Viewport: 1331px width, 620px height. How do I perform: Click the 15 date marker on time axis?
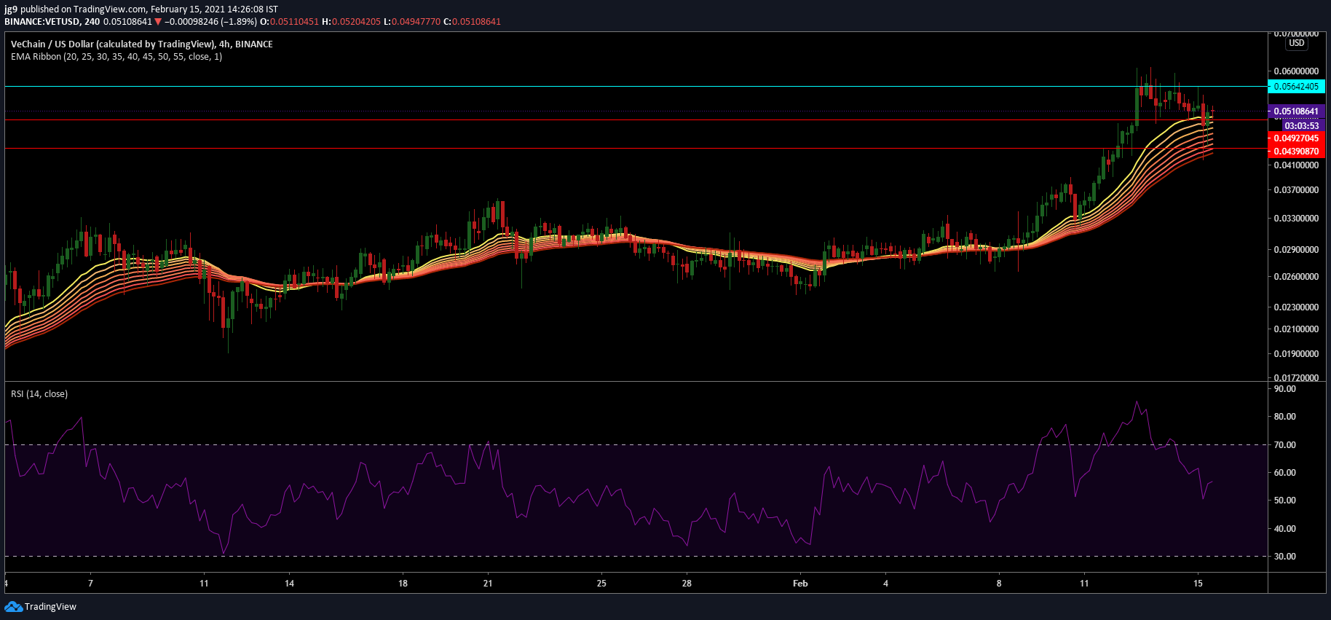coord(1198,584)
